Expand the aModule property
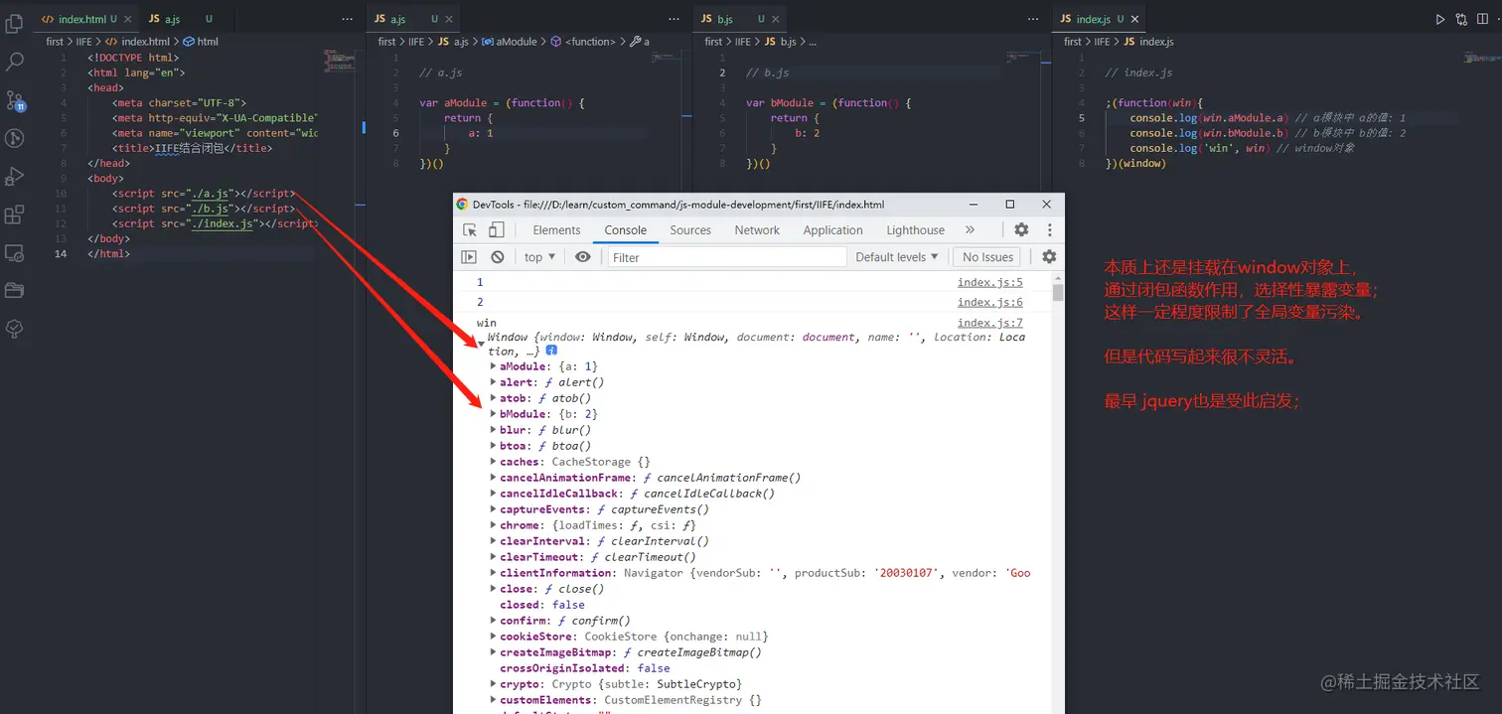The height and width of the screenshot is (714, 1502). click(494, 366)
